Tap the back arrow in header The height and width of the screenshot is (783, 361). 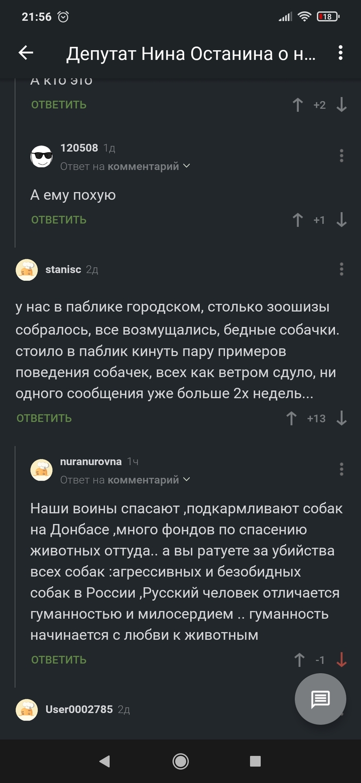click(x=26, y=53)
